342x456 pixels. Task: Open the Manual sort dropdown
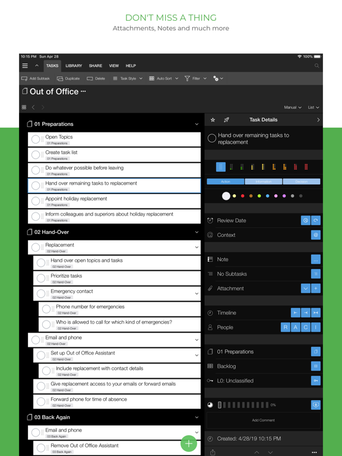tap(293, 107)
